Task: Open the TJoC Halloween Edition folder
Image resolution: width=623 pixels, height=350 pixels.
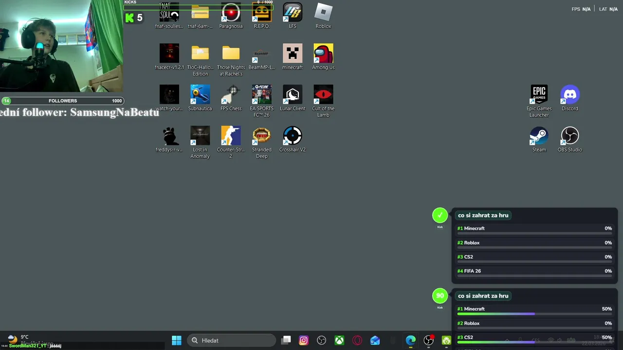Action: [200, 60]
